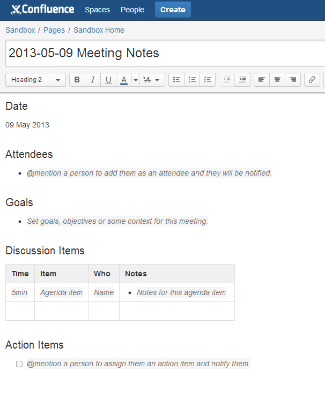Insert a bullet list

point(176,80)
